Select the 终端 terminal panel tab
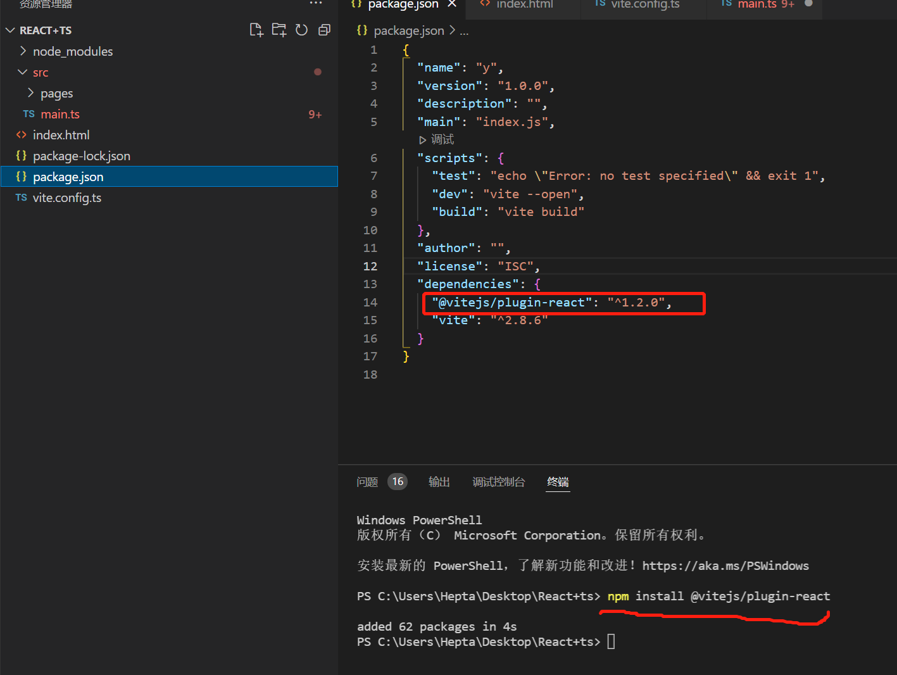Screen dimensions: 897x675 click(558, 482)
